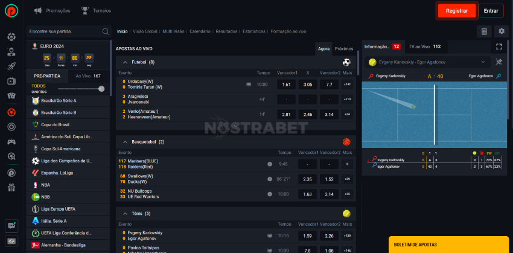Select the Agora tab

pos(323,49)
